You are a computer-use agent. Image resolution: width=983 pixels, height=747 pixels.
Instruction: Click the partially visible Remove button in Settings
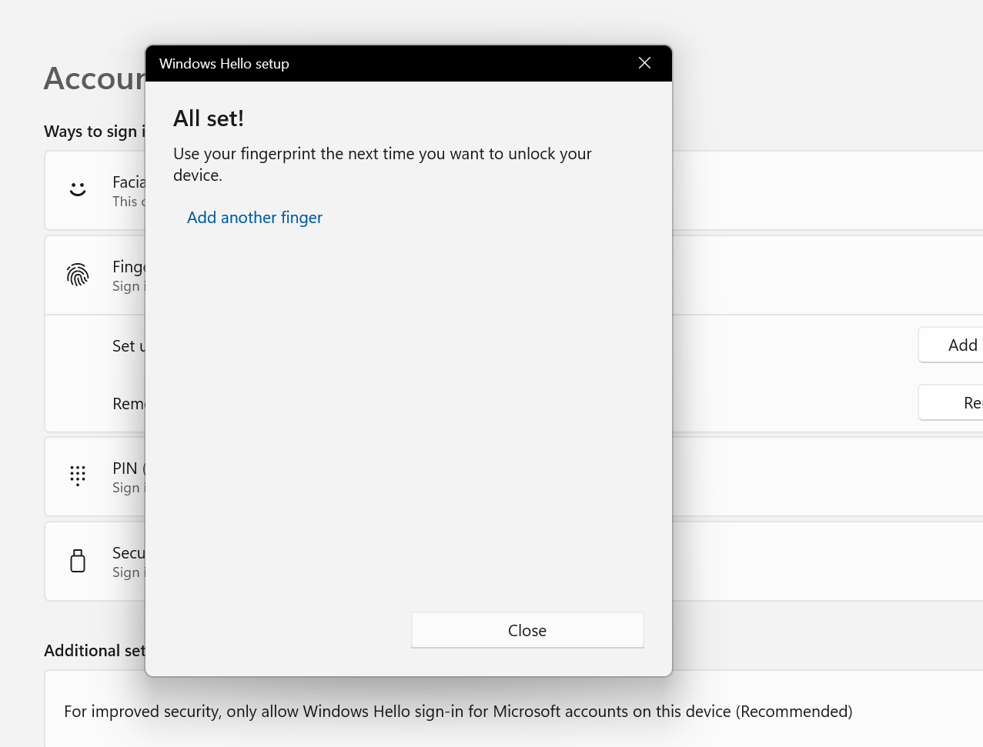[951, 402]
